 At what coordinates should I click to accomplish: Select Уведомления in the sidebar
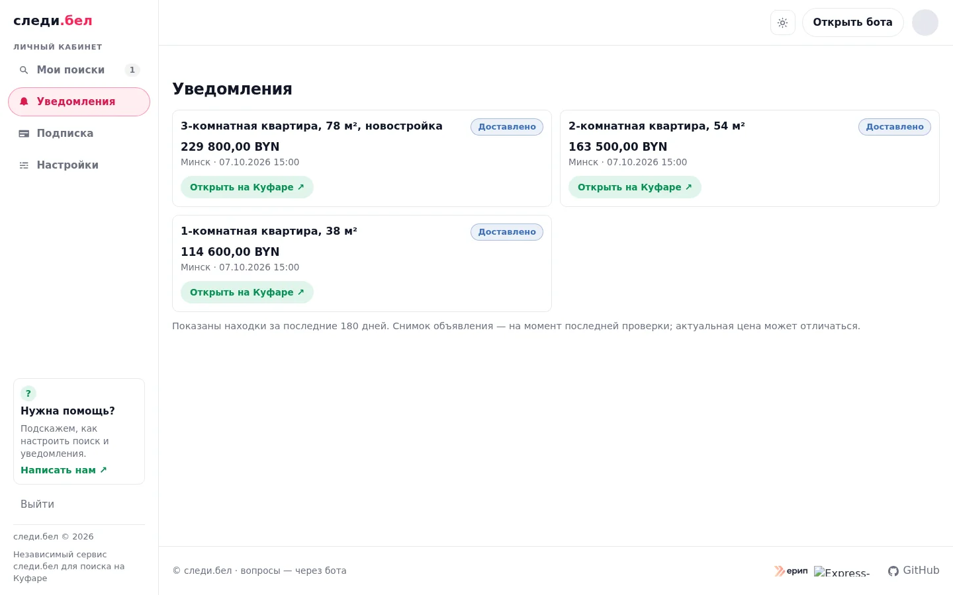(79, 102)
